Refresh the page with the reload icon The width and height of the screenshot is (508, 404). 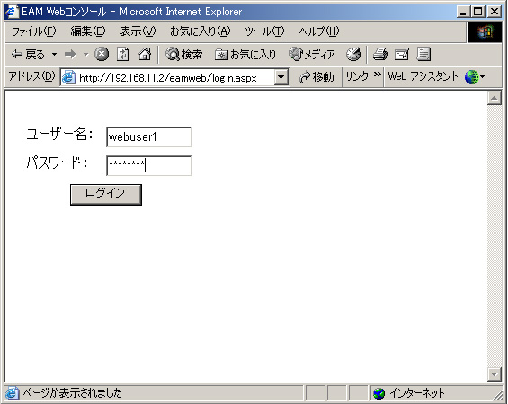(123, 54)
